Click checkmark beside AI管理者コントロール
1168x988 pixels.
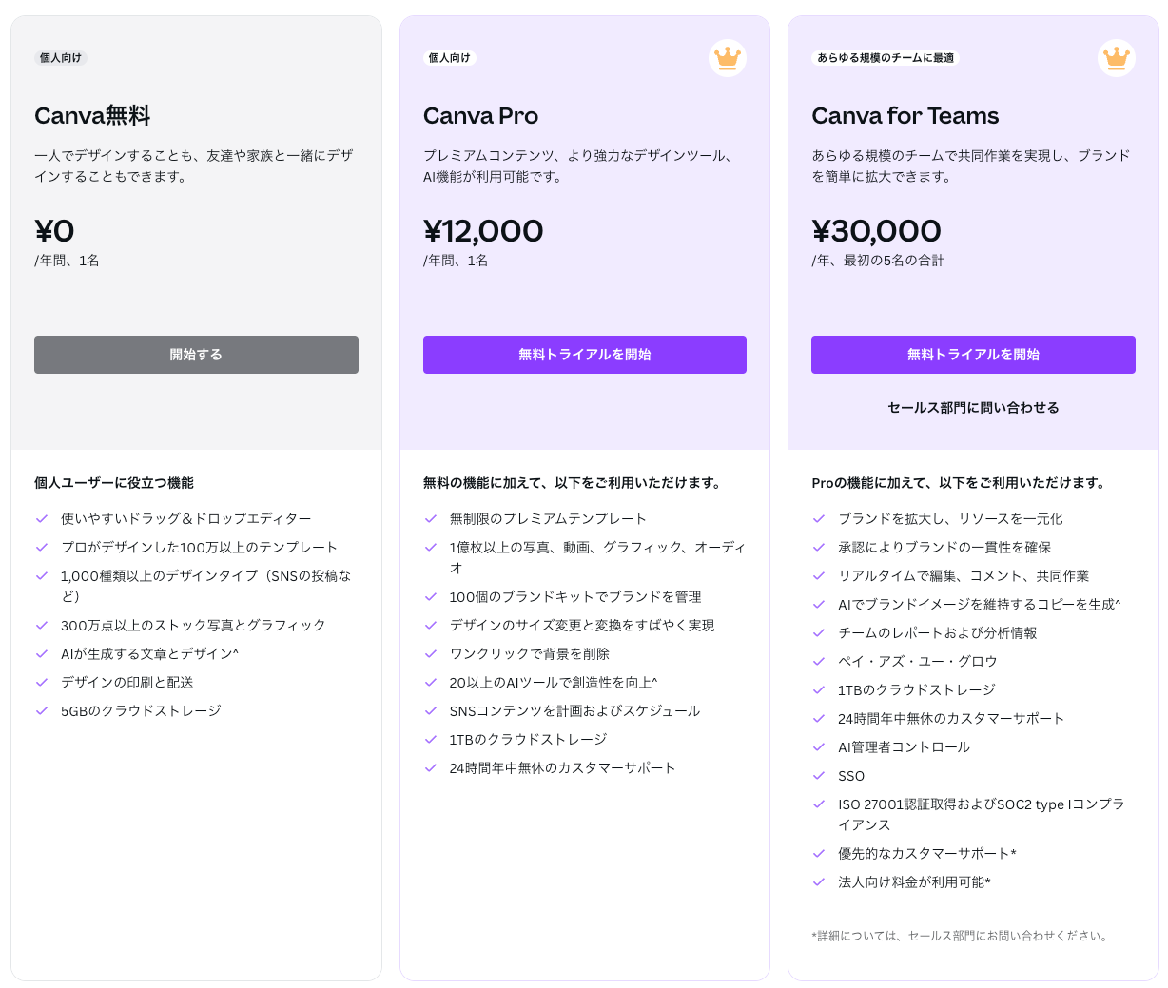819,747
